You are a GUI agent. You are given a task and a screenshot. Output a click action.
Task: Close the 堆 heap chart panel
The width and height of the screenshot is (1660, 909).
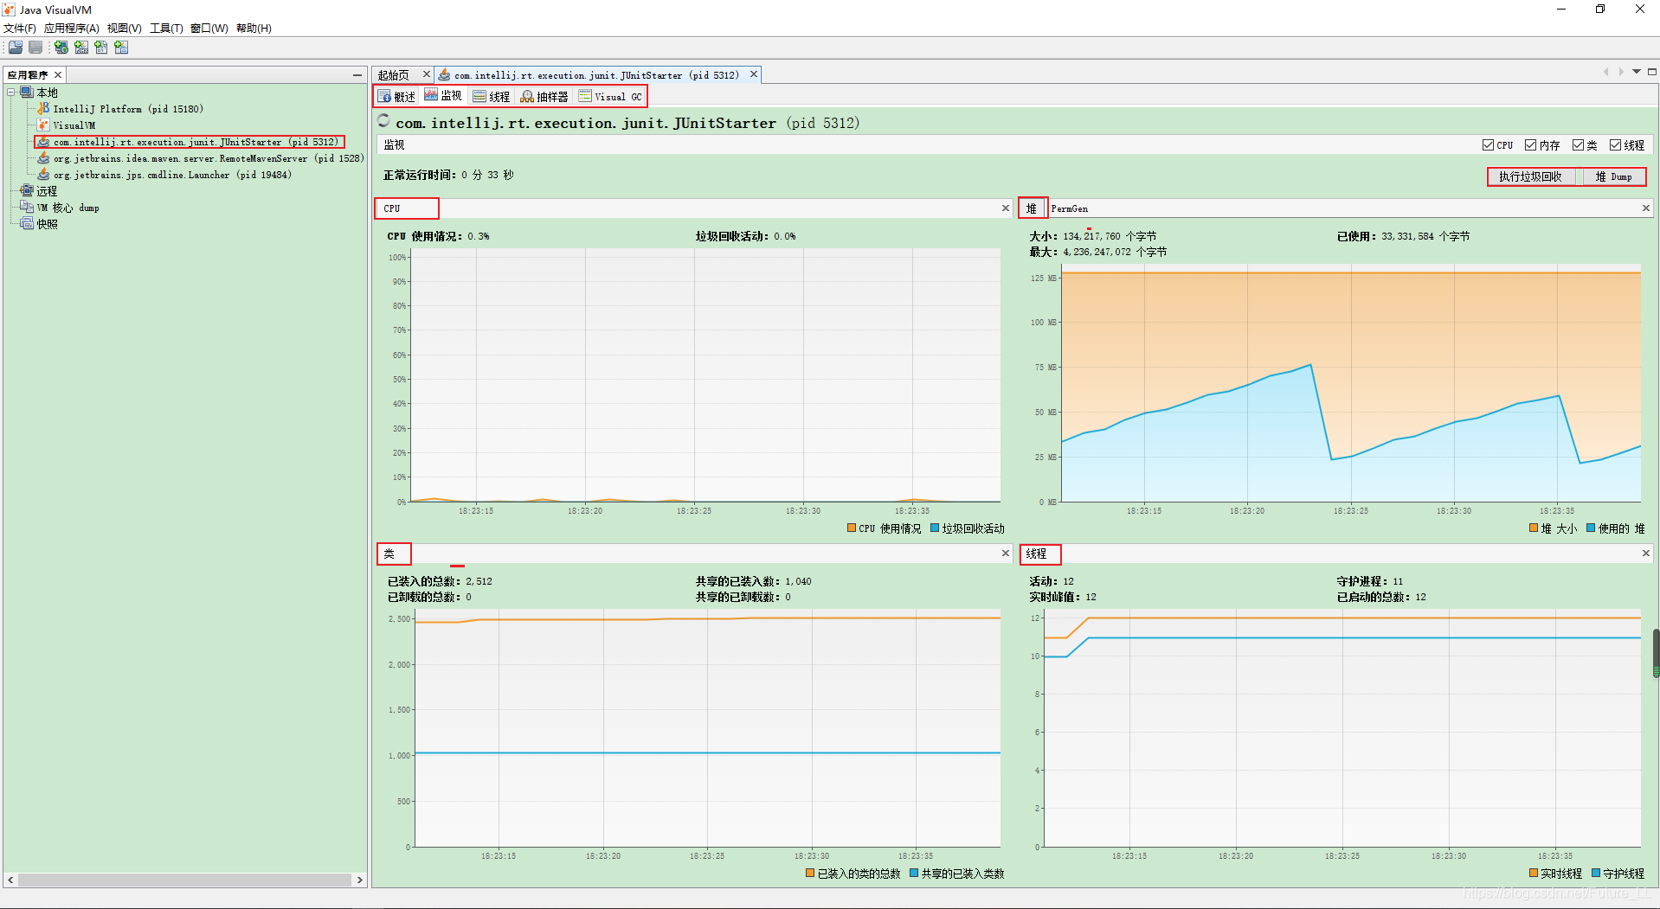(1646, 208)
